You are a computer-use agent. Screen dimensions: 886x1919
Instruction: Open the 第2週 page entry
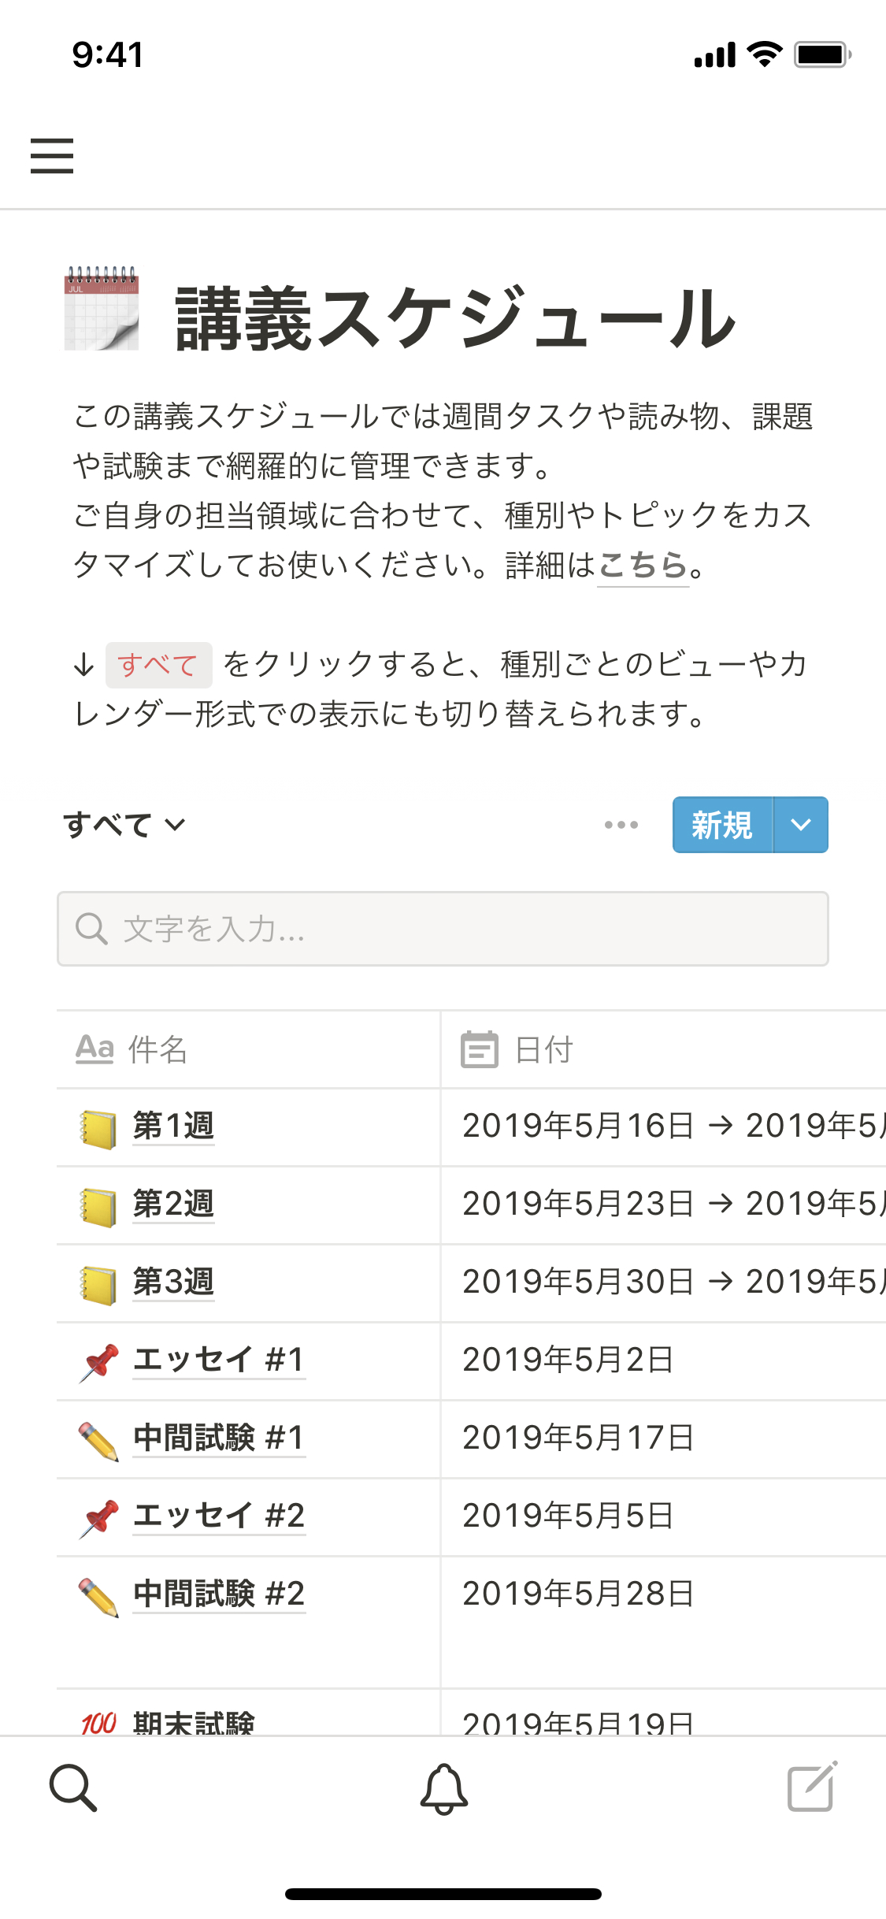[173, 1204]
